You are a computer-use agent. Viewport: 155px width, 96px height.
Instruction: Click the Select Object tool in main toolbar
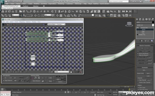tap(21, 15)
